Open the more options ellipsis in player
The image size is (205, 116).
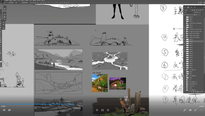[201, 110]
